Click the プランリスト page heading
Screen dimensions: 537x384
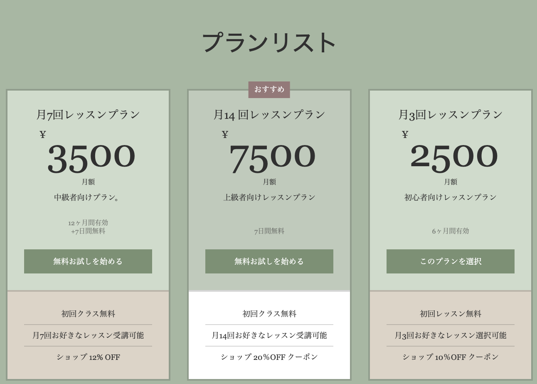coord(268,41)
